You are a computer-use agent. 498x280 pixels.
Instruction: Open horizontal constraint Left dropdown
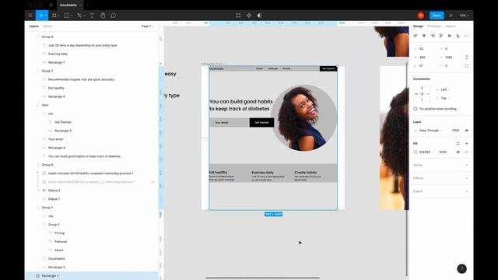click(444, 89)
